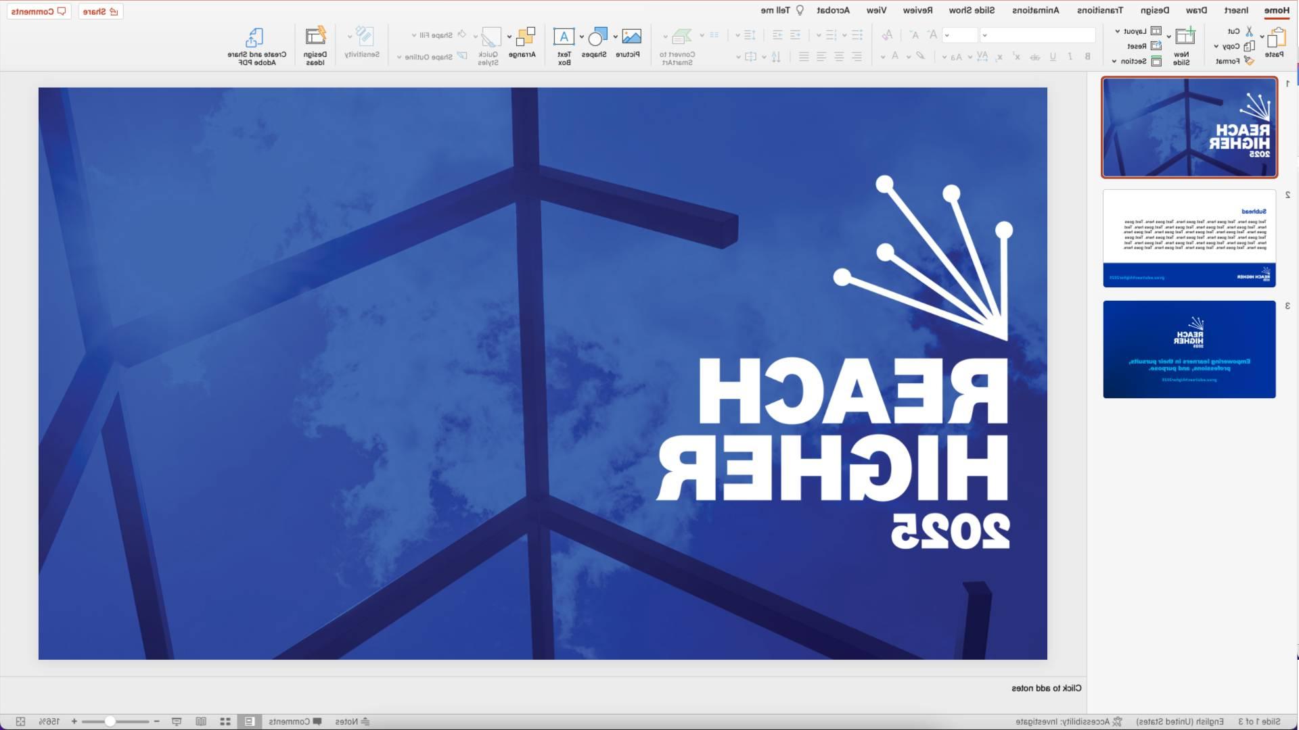Open the Insert ribbon tab

pyautogui.click(x=1236, y=10)
